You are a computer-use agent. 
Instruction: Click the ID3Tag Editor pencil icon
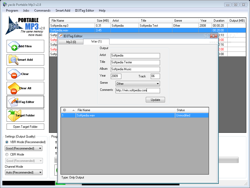13,102
